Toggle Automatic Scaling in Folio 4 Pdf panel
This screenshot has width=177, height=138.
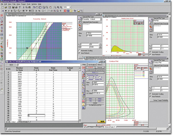(150, 52)
